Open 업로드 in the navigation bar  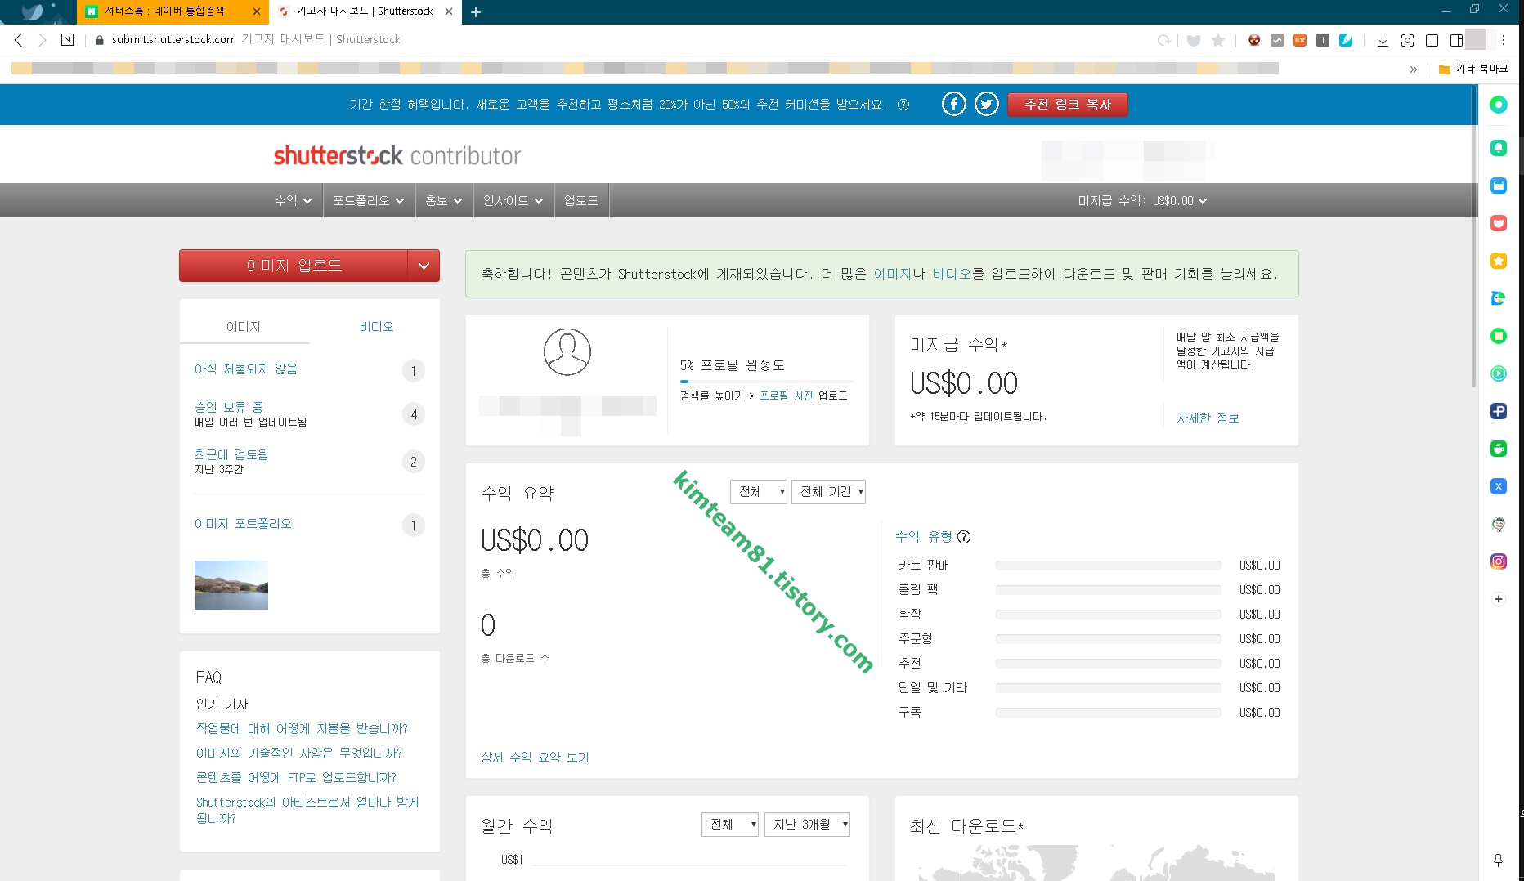tap(581, 200)
